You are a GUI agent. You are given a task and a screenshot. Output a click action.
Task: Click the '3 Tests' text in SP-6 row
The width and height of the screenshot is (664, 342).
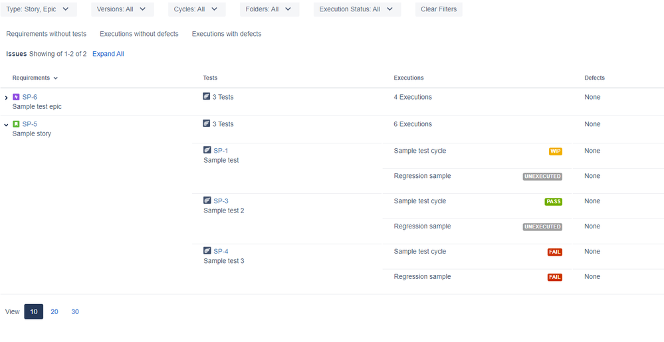pos(223,97)
